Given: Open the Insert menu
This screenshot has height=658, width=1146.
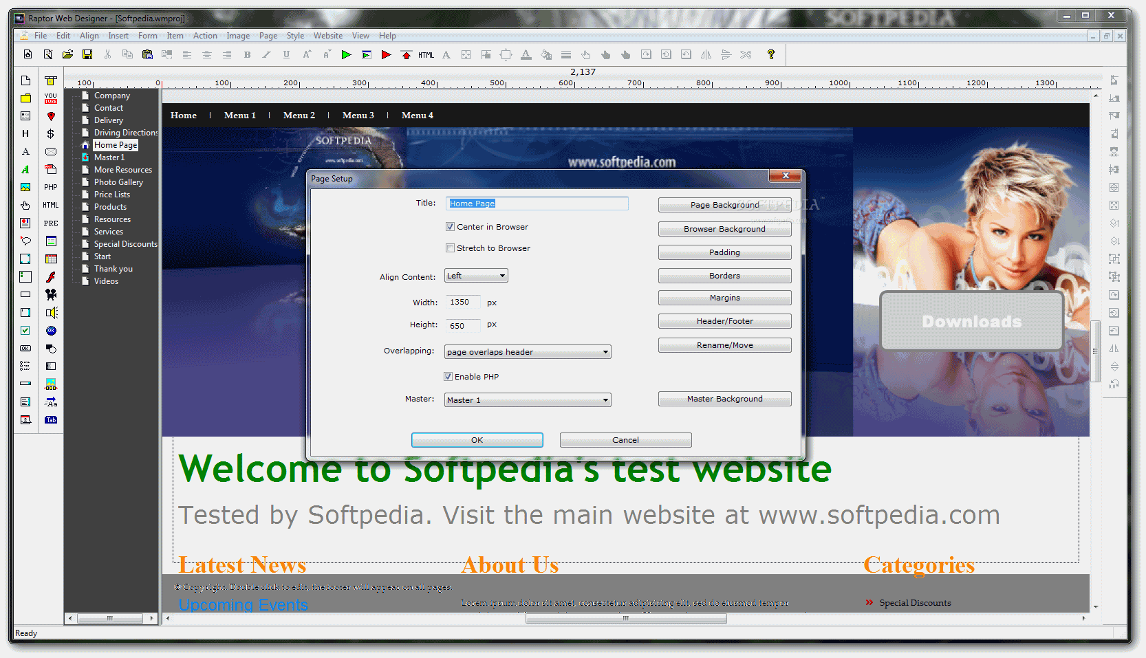Looking at the screenshot, I should (x=118, y=36).
